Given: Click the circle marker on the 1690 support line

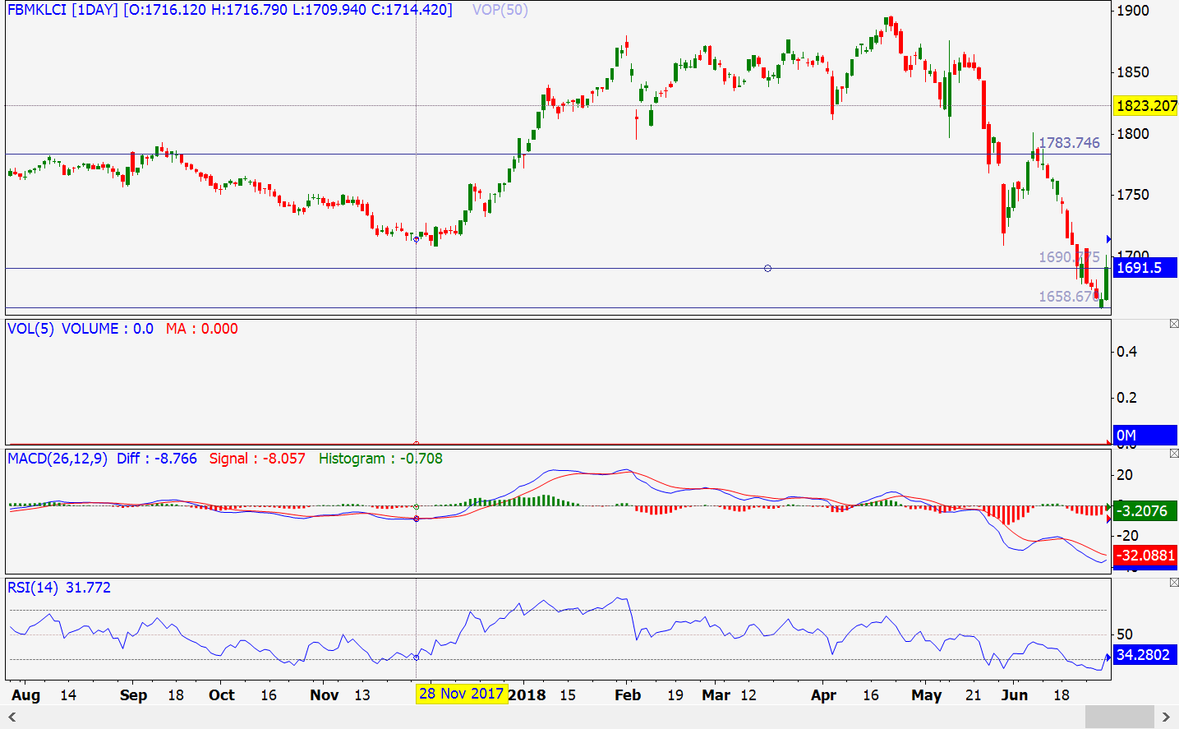Looking at the screenshot, I should coord(767,268).
